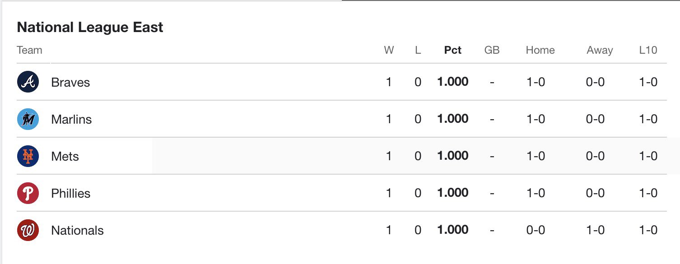The width and height of the screenshot is (680, 264).
Task: Sort standings by the W column header
Action: [x=389, y=50]
